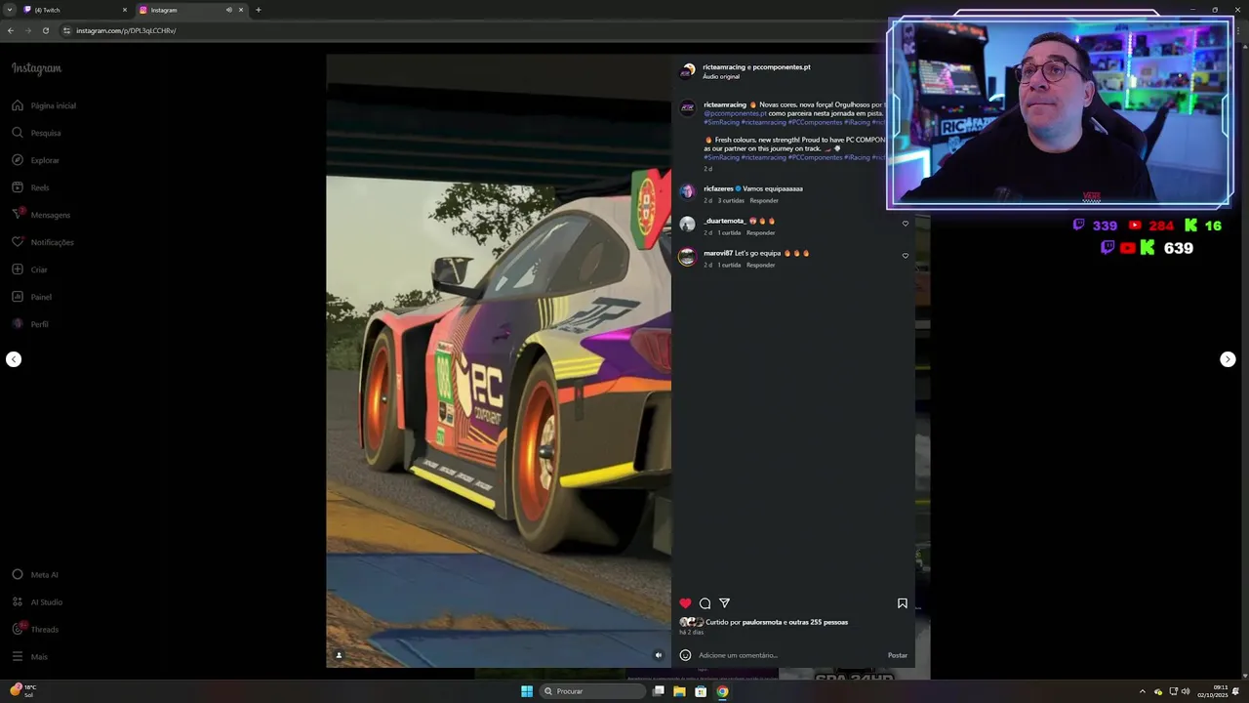Expand the hidden system tray icons chevron

1143,691
